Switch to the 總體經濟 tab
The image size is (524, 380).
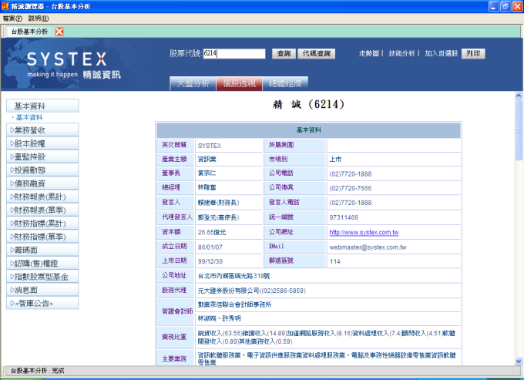[285, 83]
